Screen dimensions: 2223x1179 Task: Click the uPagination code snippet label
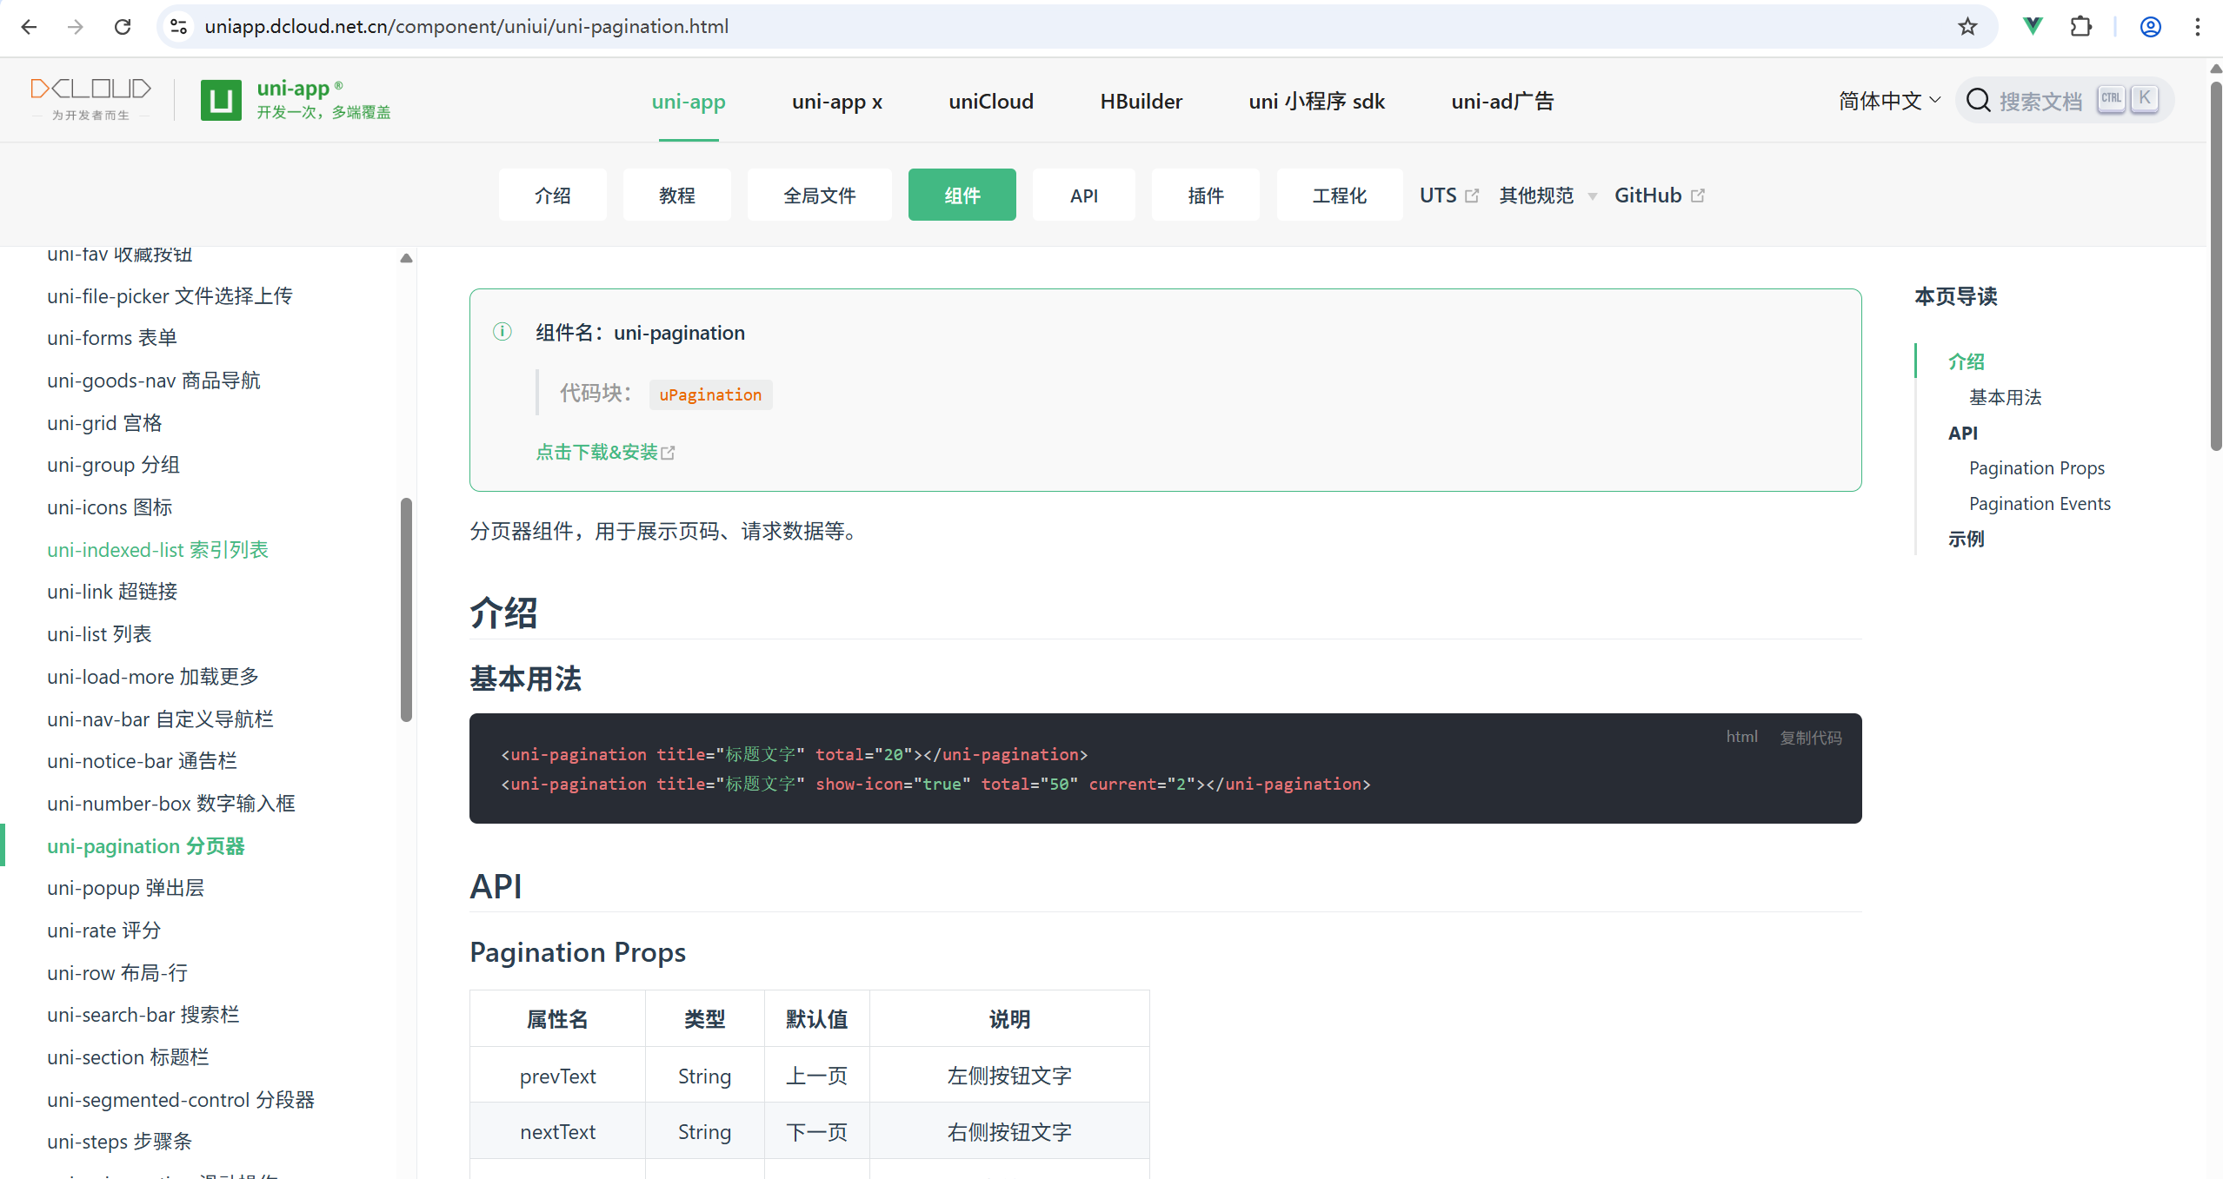click(710, 394)
